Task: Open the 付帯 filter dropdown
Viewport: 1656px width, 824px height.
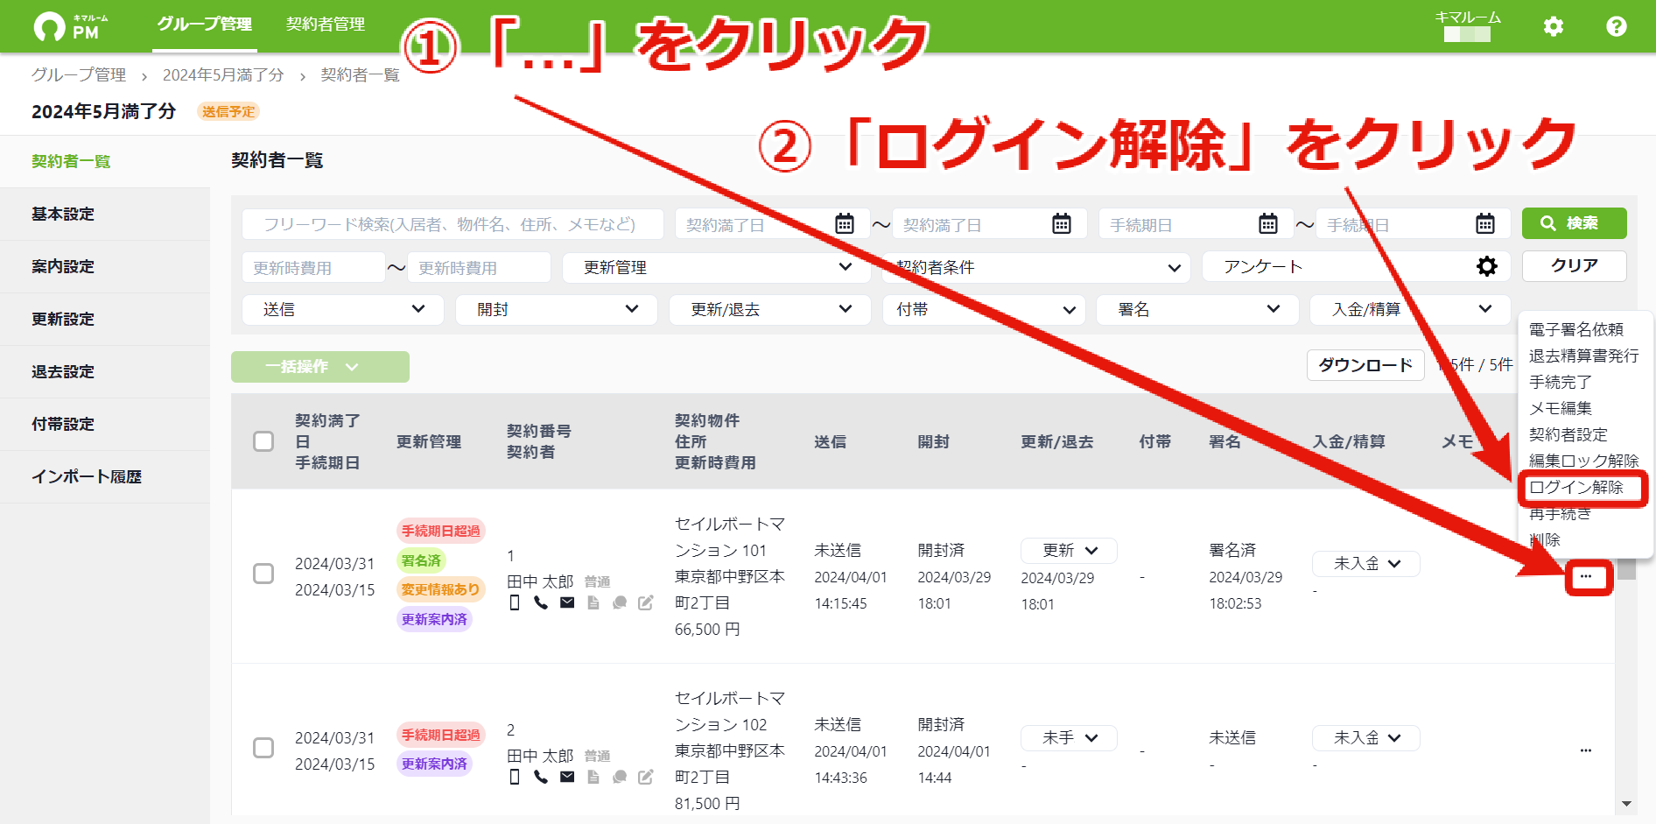Action: point(985,309)
